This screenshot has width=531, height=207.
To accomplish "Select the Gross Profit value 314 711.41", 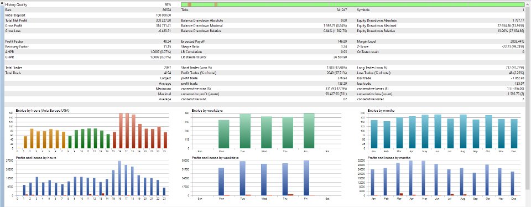I will (164, 26).
